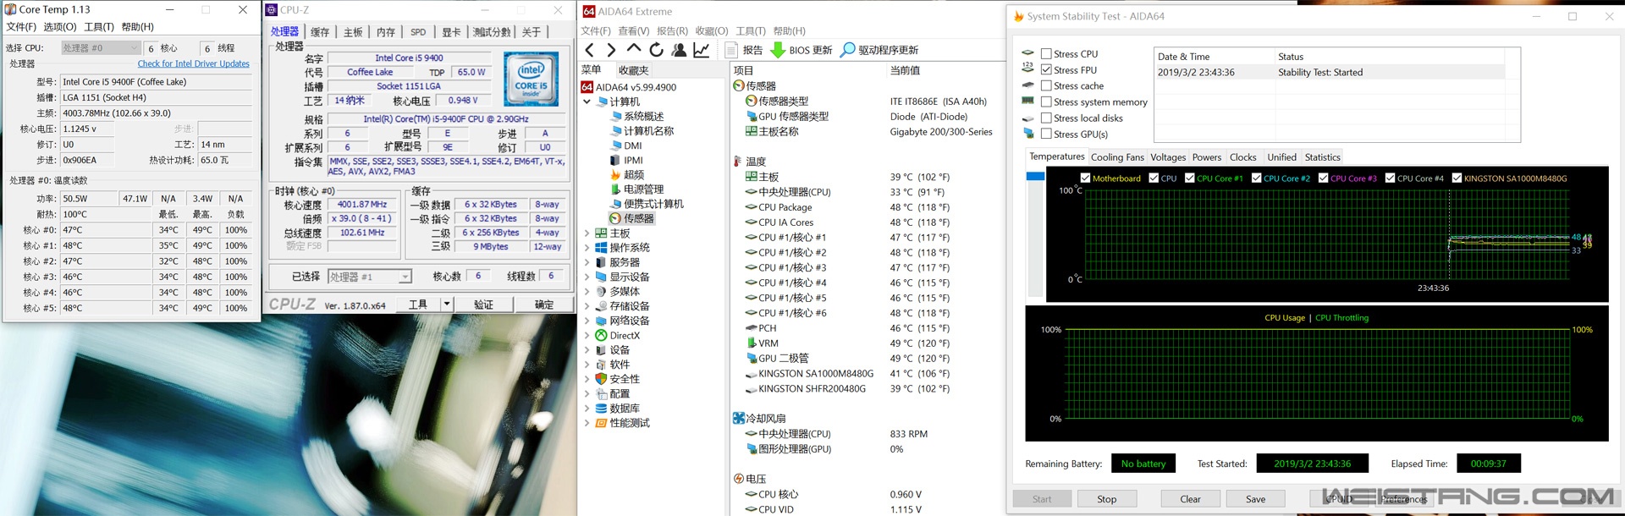Collapse the 计算机 tree node
Viewport: 1625px width, 516px height.
(587, 102)
